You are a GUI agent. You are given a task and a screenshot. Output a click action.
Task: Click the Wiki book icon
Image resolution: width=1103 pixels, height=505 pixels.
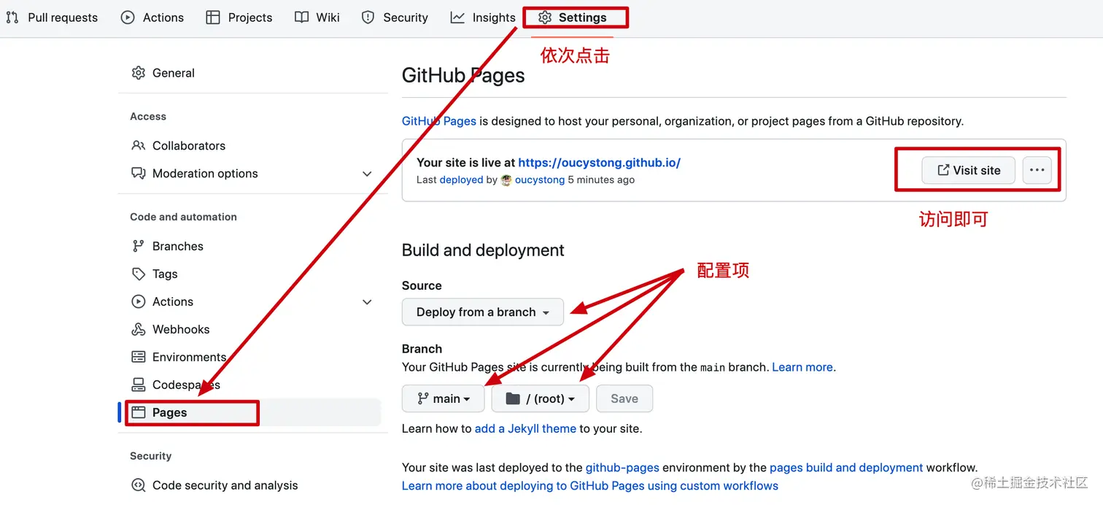tap(301, 18)
